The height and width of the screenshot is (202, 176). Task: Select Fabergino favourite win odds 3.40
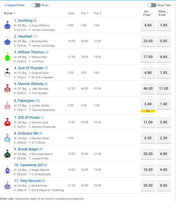coord(148,104)
